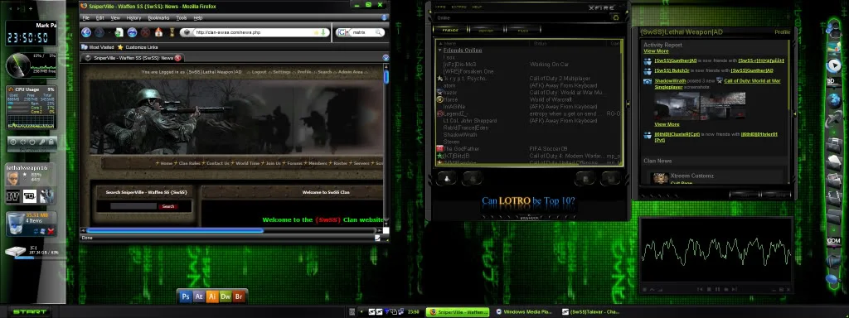The image size is (849, 318).
Task: Open Firefox Bookmarks menu
Action: pyautogui.click(x=158, y=18)
